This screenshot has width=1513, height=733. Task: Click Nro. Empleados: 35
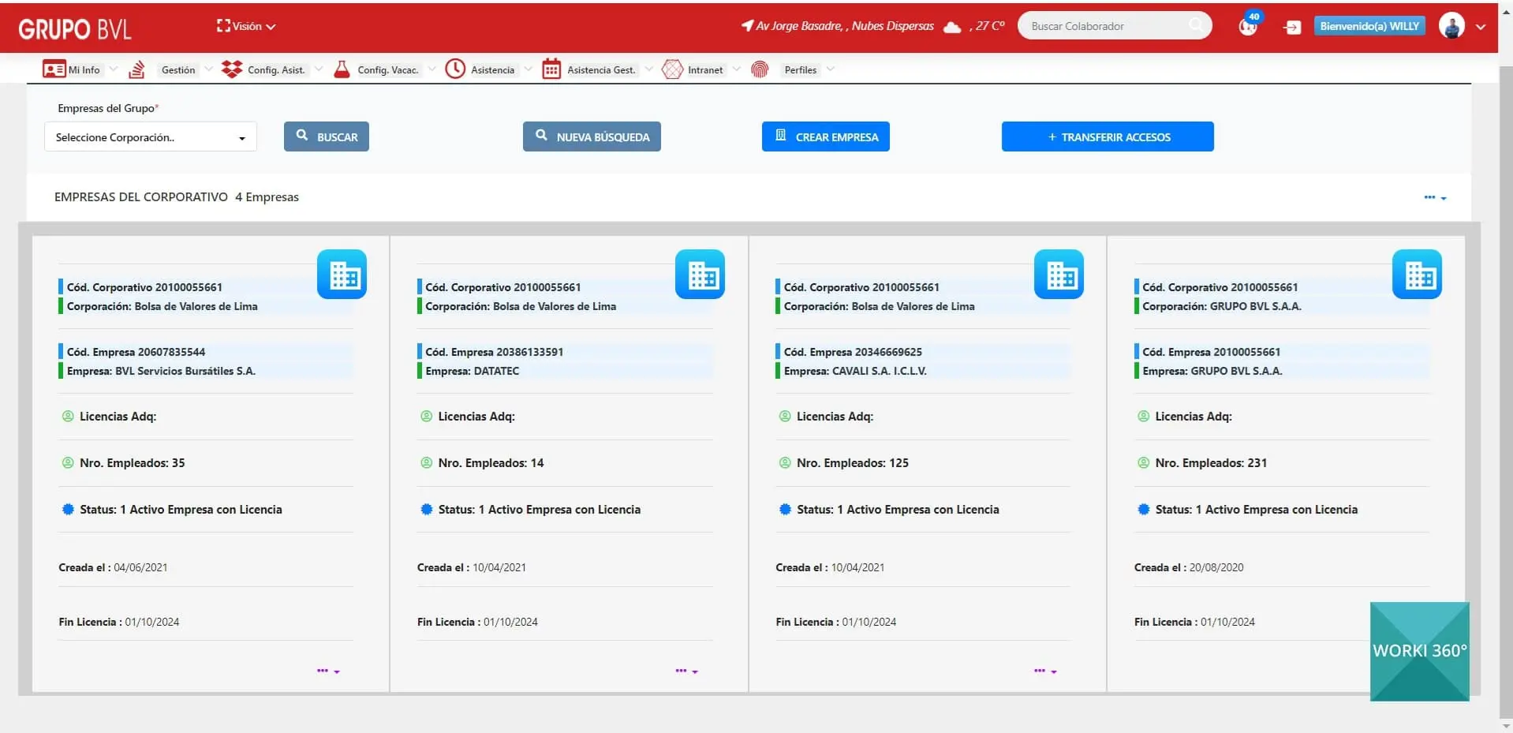point(133,463)
